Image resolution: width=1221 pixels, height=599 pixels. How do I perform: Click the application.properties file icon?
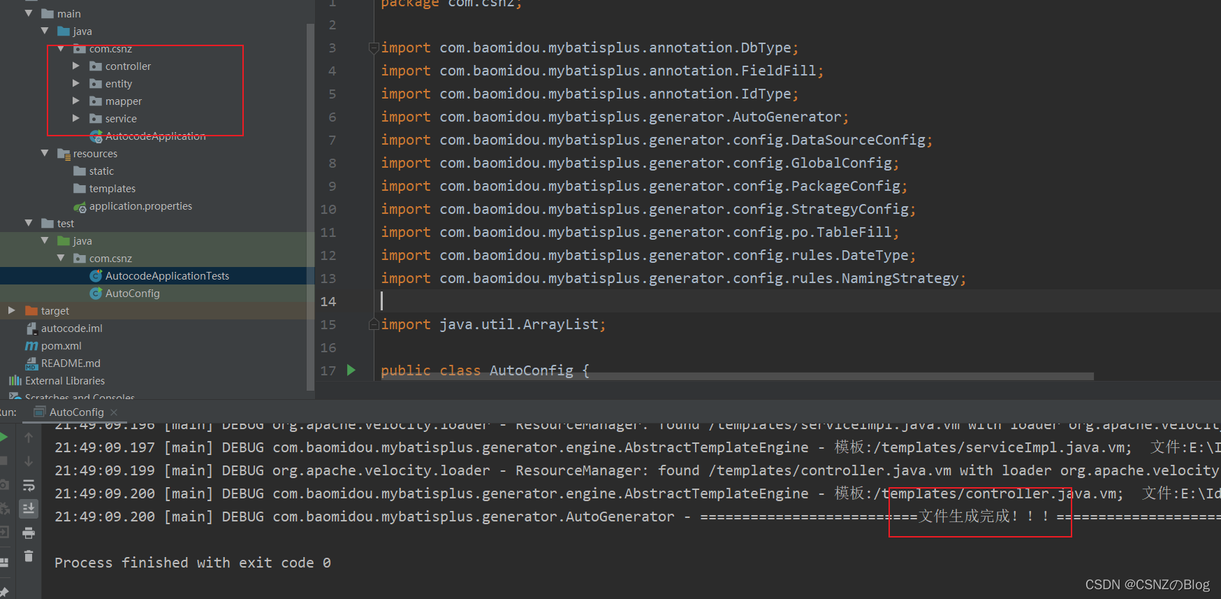80,206
